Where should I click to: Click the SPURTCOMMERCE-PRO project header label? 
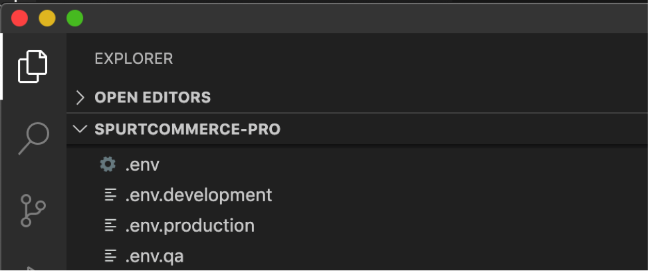tap(187, 129)
